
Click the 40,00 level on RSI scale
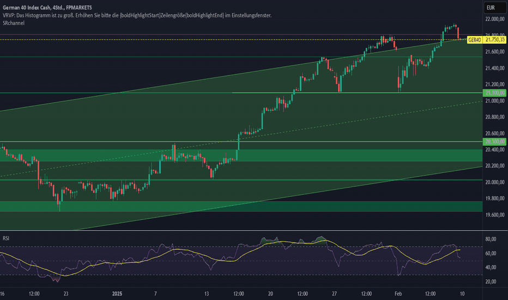coord(491,268)
